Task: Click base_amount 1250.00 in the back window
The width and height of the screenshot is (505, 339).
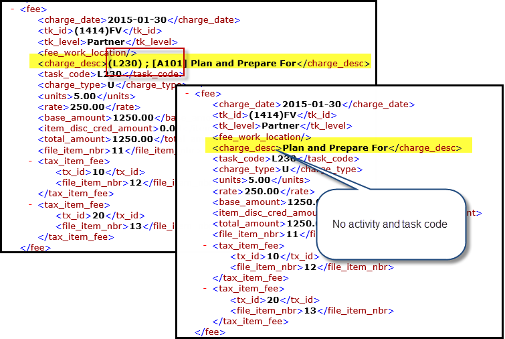Action: [x=106, y=118]
